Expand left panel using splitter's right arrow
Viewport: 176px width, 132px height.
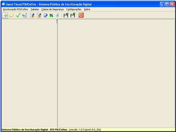pos(57,23)
